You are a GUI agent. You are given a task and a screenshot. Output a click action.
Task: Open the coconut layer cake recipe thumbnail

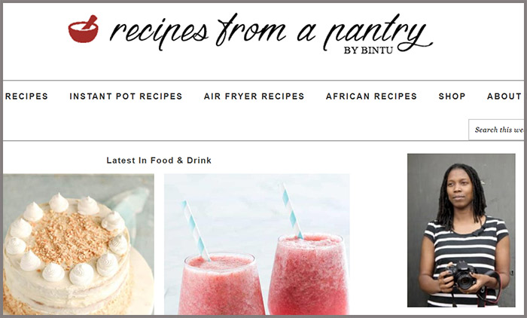pyautogui.click(x=78, y=244)
